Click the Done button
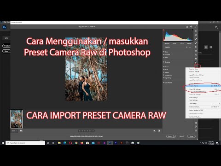The width and height of the screenshot is (221, 166). click(191, 136)
